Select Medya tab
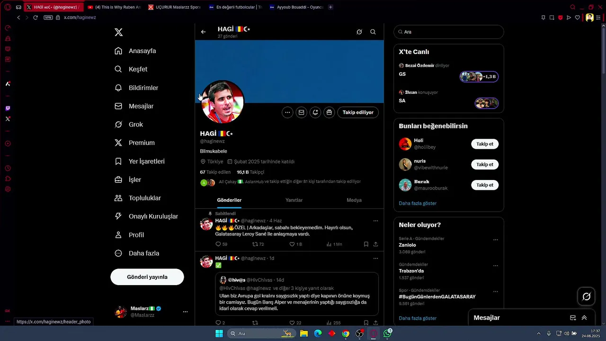The height and width of the screenshot is (341, 606). tap(354, 200)
